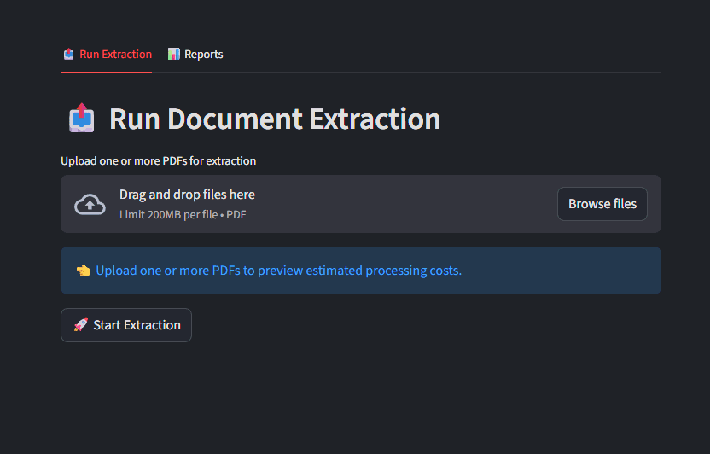Screen dimensions: 710x454
Task: Click the large outbox tray icon beside heading
Action: (x=81, y=119)
